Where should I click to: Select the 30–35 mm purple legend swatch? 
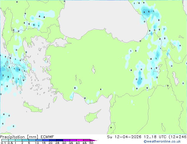pyautogui.click(x=66, y=140)
